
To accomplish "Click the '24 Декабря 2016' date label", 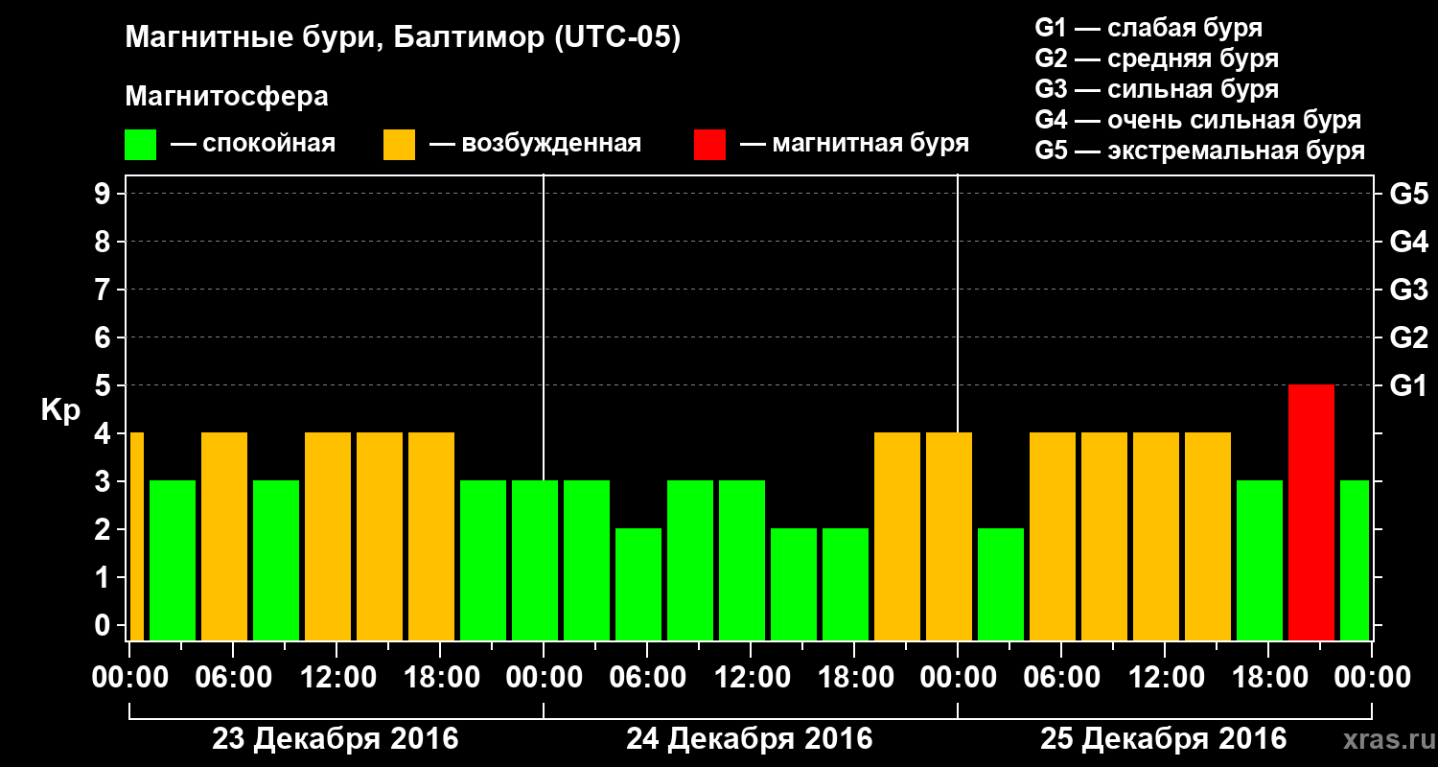I will (750, 739).
